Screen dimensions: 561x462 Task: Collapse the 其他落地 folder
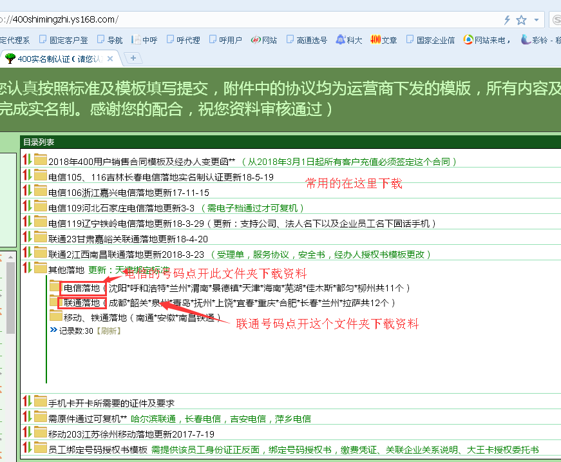(x=27, y=269)
